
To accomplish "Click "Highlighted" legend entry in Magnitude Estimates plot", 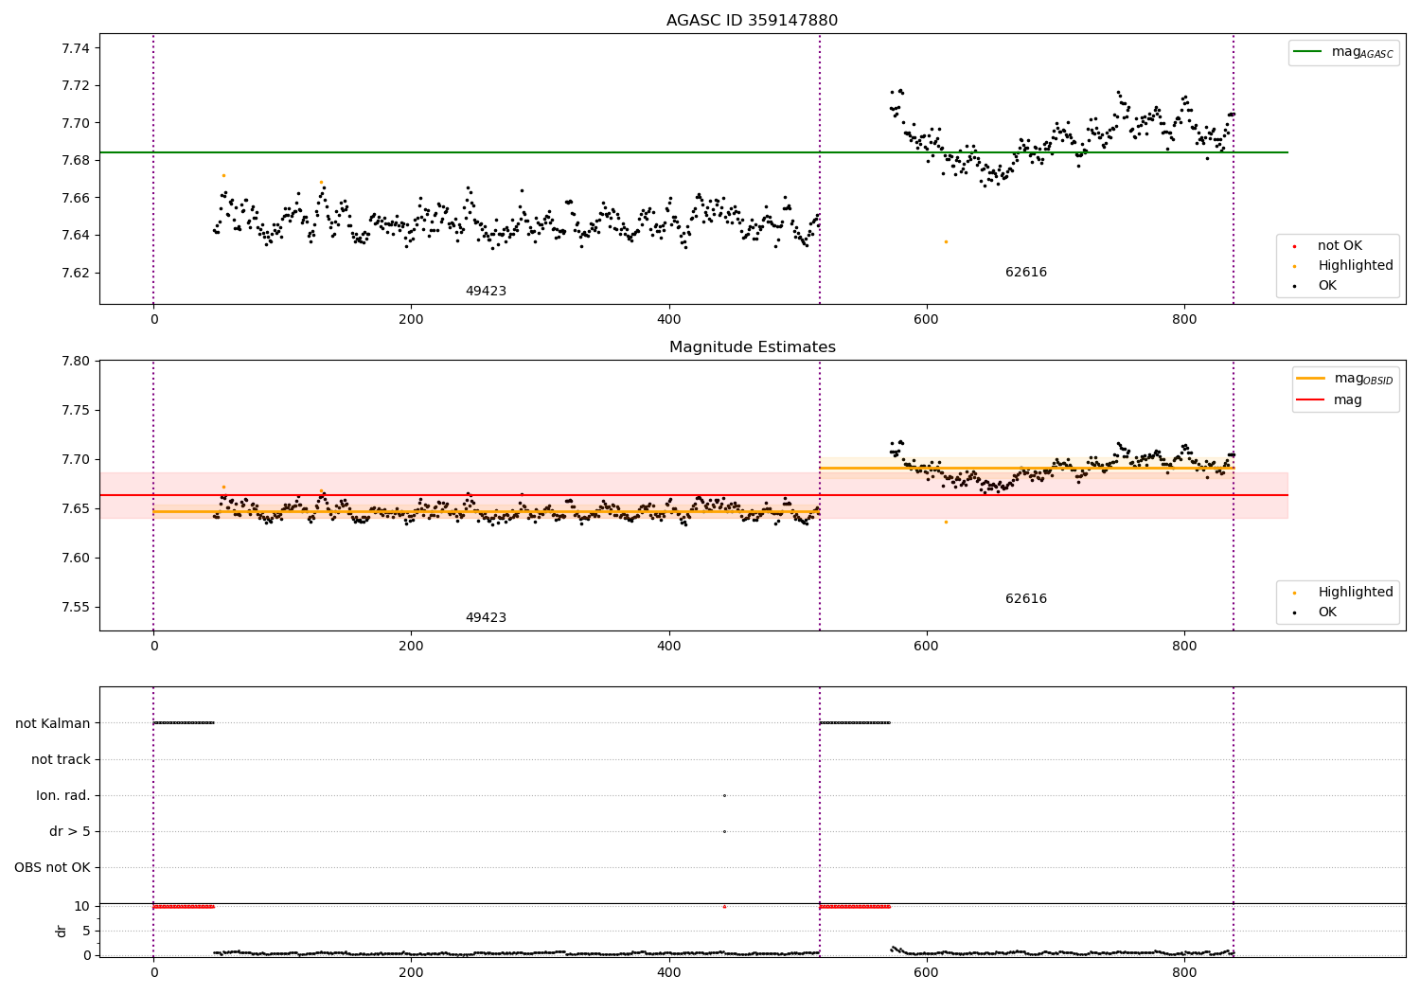I will (x=1345, y=592).
